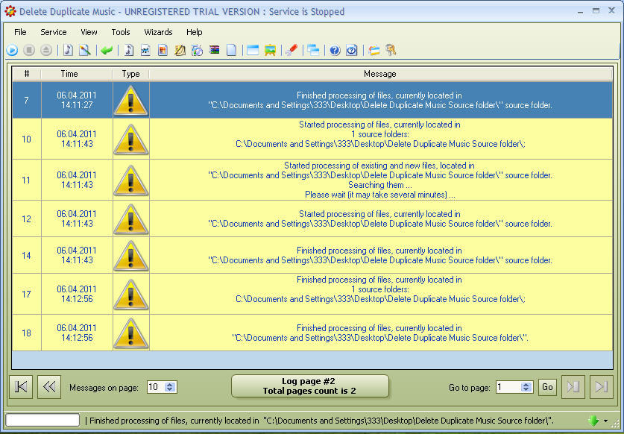This screenshot has height=434, width=624.
Task: Click the Go button
Action: [x=547, y=387]
